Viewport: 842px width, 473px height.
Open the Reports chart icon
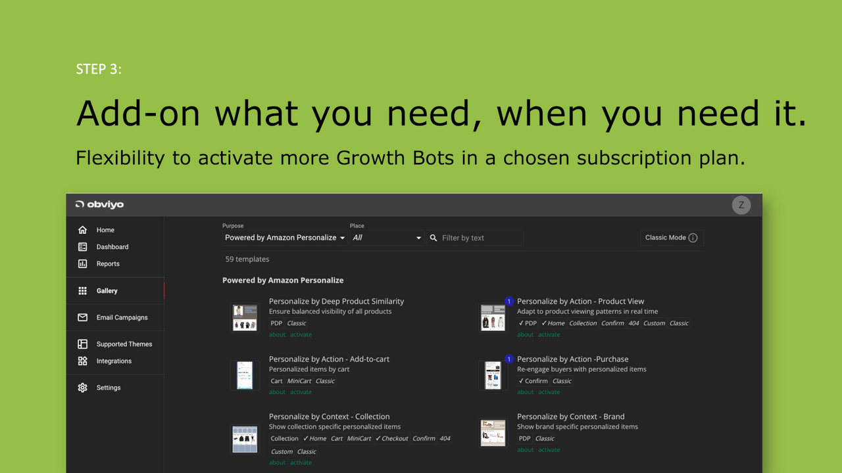point(82,264)
